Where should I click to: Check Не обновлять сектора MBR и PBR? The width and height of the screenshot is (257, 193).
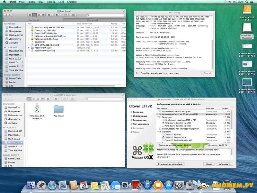pyautogui.click(x=163, y=120)
